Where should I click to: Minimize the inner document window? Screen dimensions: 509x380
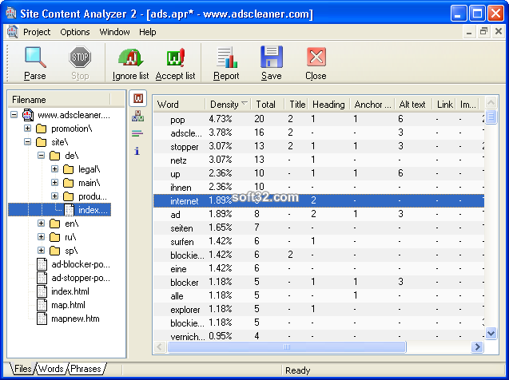(469, 32)
